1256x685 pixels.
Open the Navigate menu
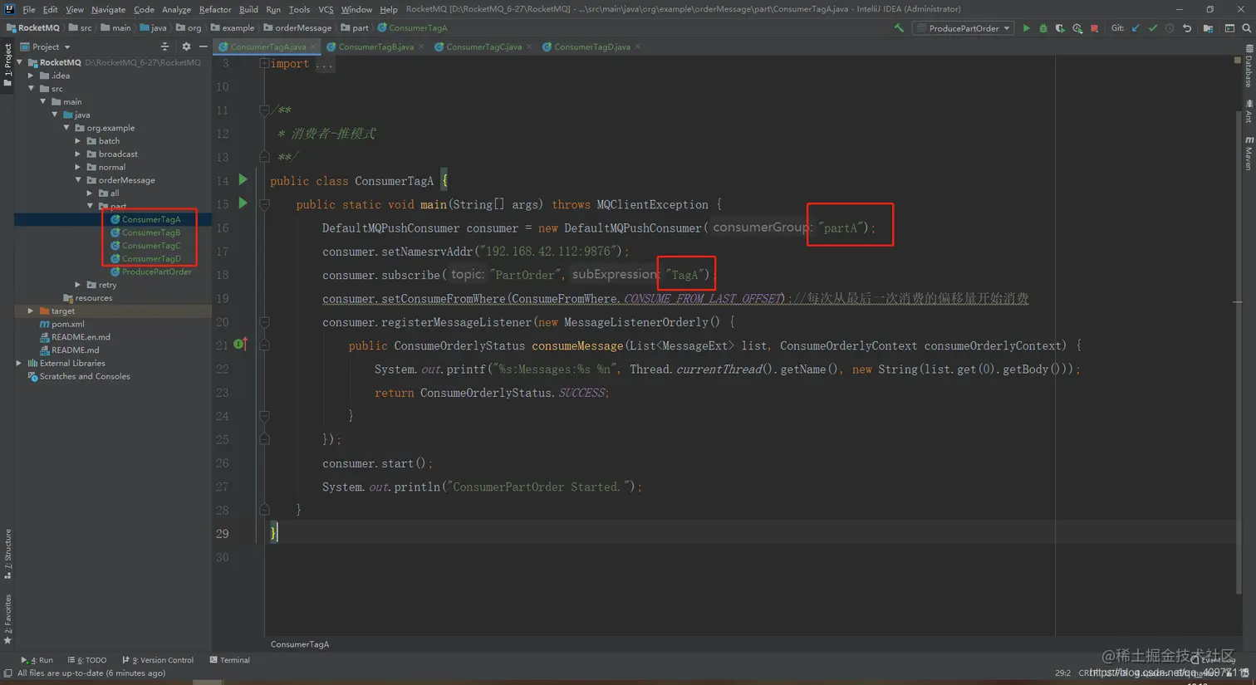click(108, 9)
